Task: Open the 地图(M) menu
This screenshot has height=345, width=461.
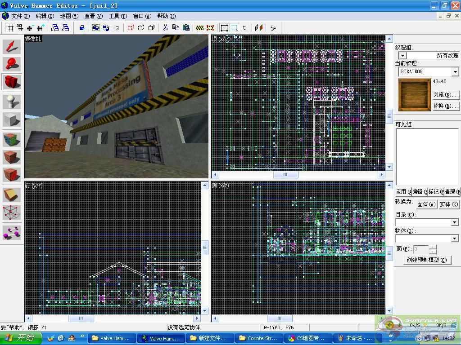Action: point(69,16)
